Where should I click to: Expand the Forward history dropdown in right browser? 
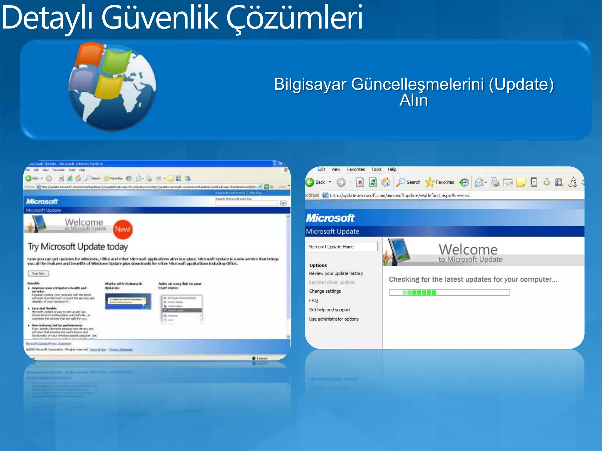coord(350,182)
